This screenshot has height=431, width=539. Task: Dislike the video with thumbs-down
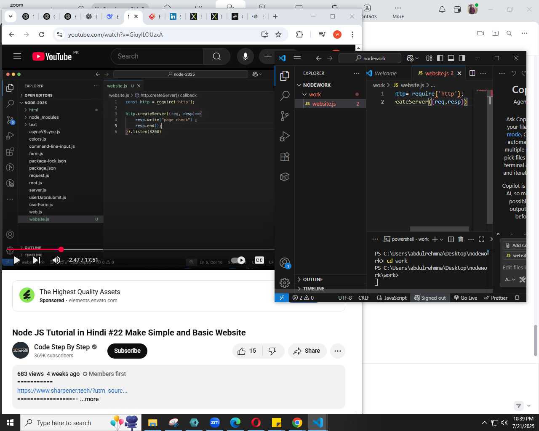coord(273,351)
